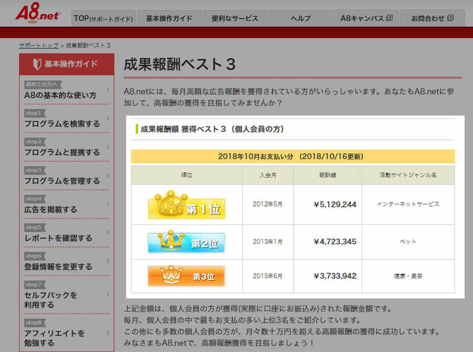Open プログラムと提携する sidebar item
473x352 pixels.
point(66,148)
